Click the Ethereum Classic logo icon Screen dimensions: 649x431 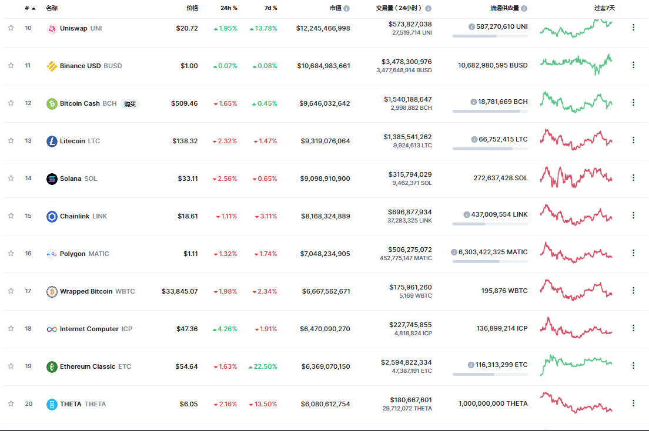tap(52, 367)
